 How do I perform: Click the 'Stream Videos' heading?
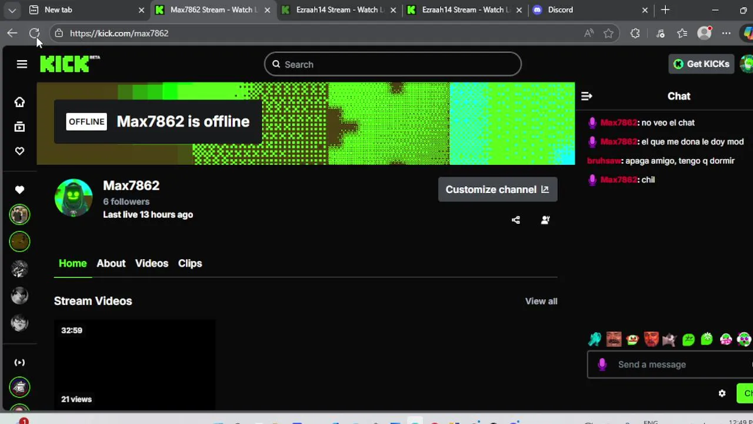click(x=93, y=301)
